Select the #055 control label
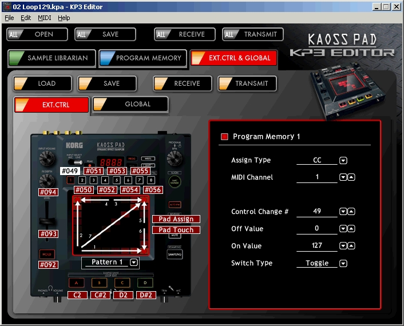 140,171
